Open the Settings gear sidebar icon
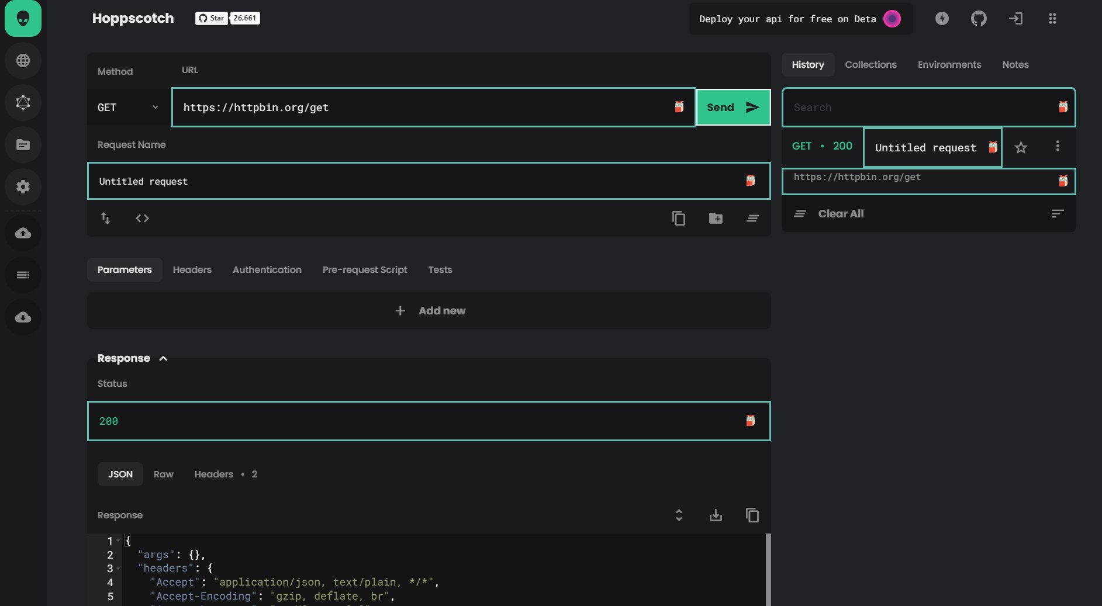The image size is (1102, 606). click(x=23, y=186)
